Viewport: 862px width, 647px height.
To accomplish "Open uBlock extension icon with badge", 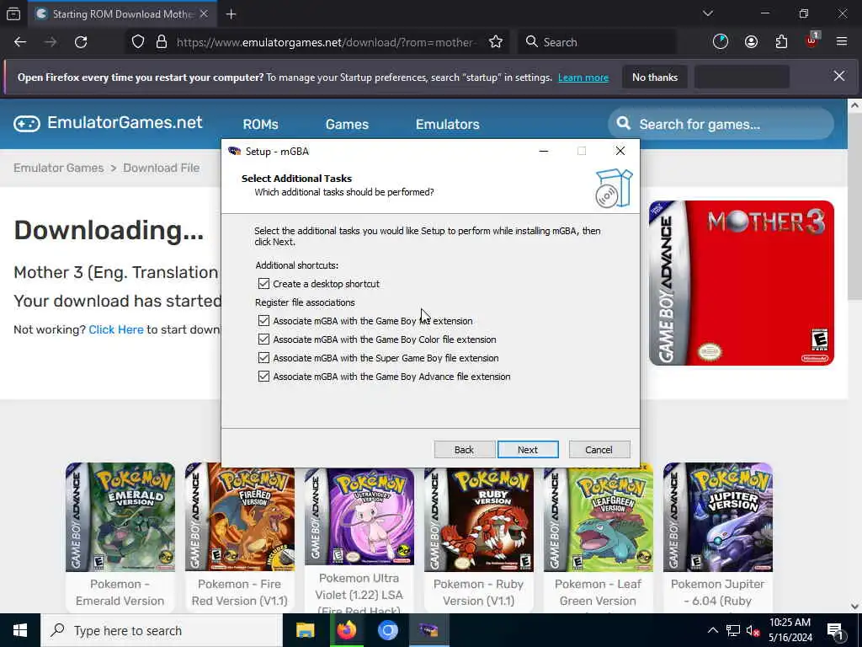I will pos(812,40).
